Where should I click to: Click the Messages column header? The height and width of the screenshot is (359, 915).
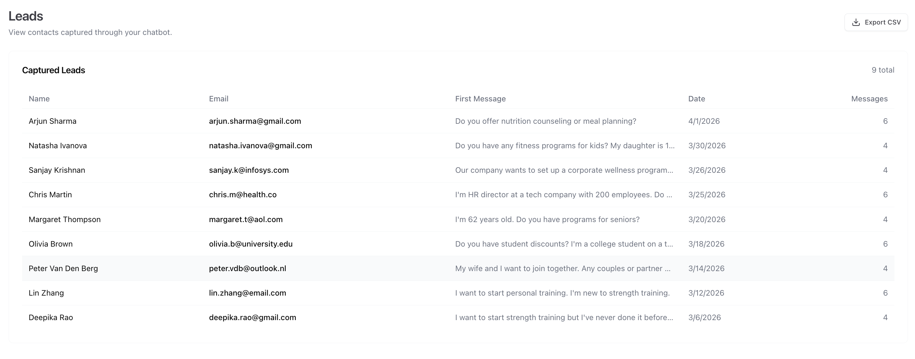click(x=869, y=99)
